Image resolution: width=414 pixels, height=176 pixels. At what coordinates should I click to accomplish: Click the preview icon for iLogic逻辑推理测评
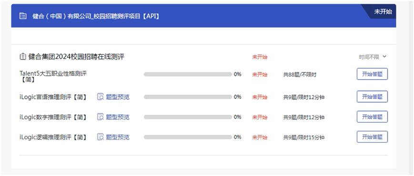(x=101, y=137)
